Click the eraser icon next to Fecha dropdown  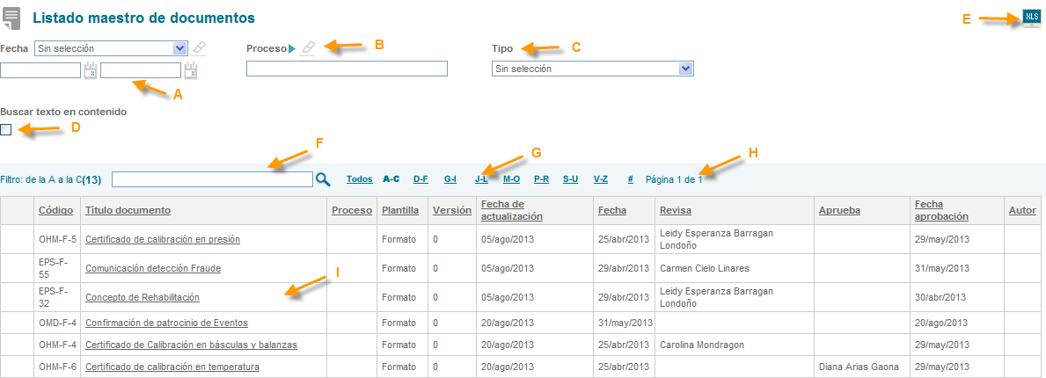200,48
